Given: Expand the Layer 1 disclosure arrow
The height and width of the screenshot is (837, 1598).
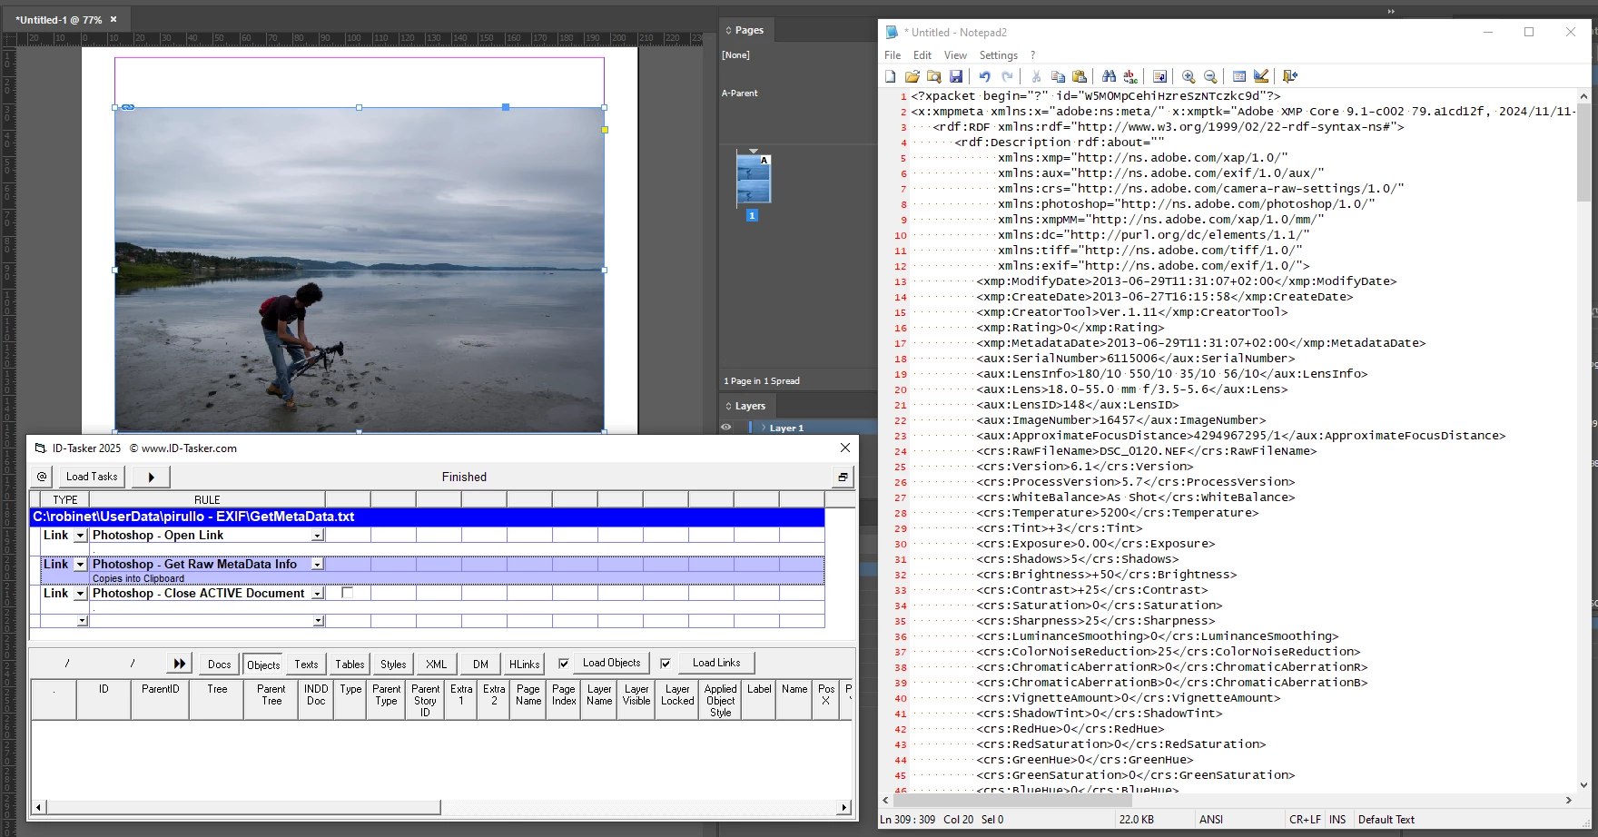Looking at the screenshot, I should [x=764, y=428].
